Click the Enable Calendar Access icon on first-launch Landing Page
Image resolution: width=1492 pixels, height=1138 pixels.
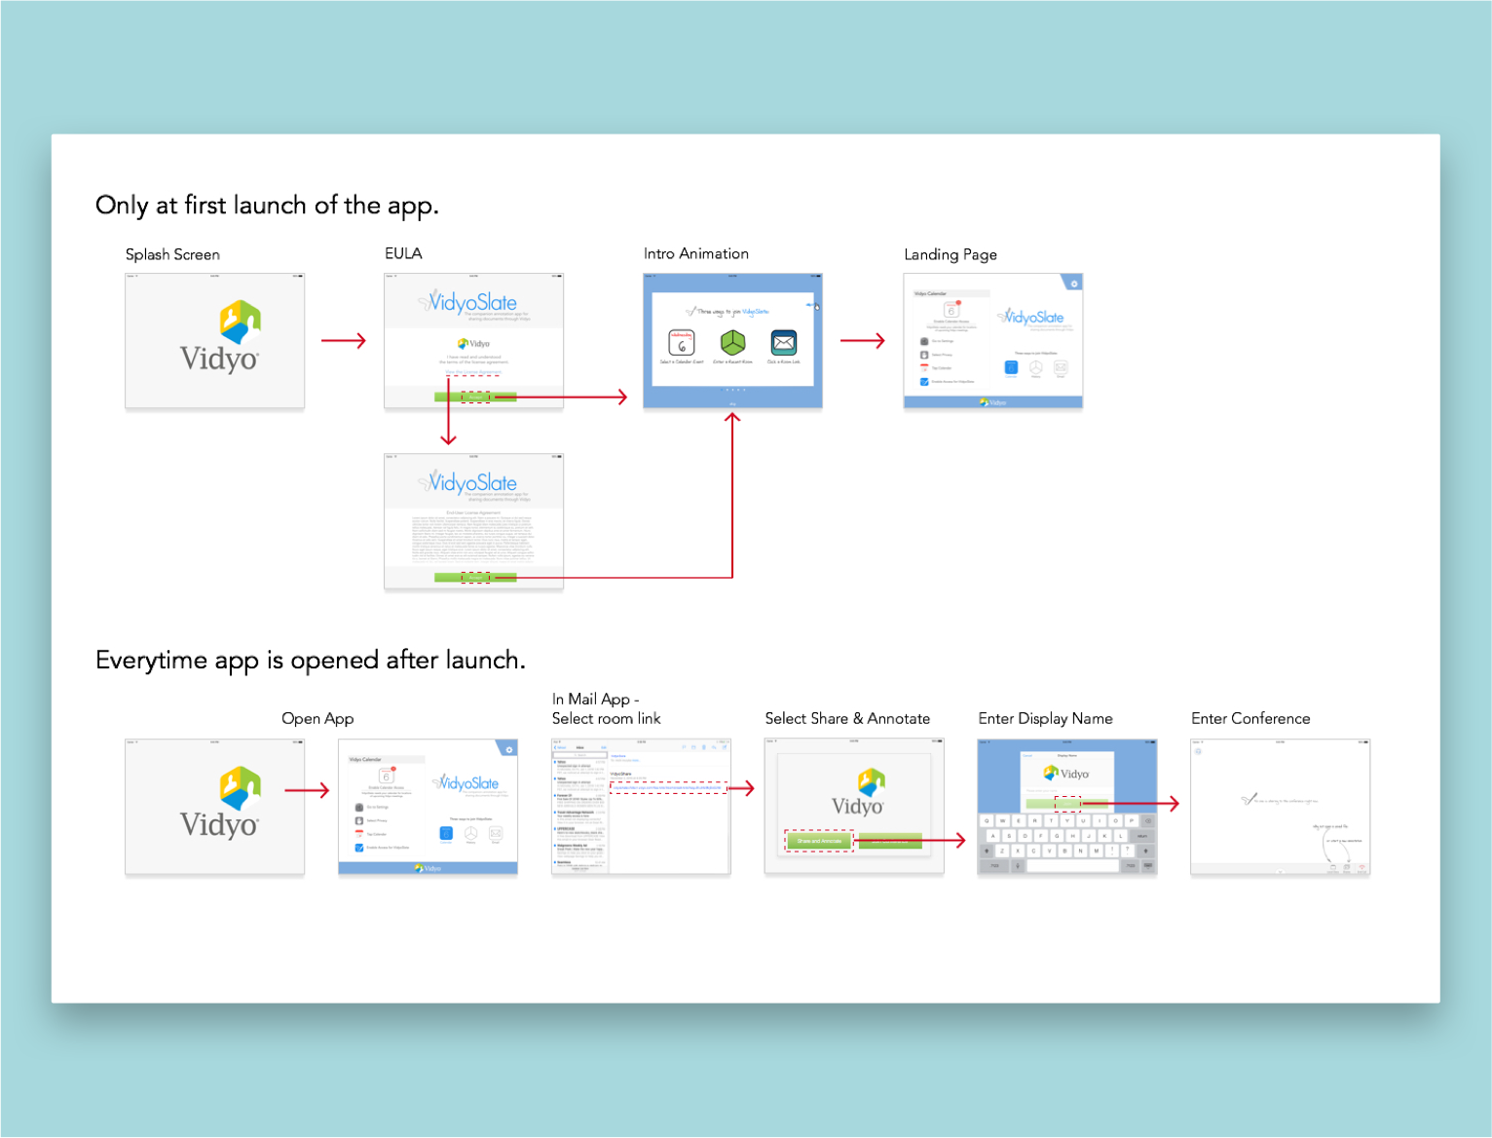coord(951,310)
